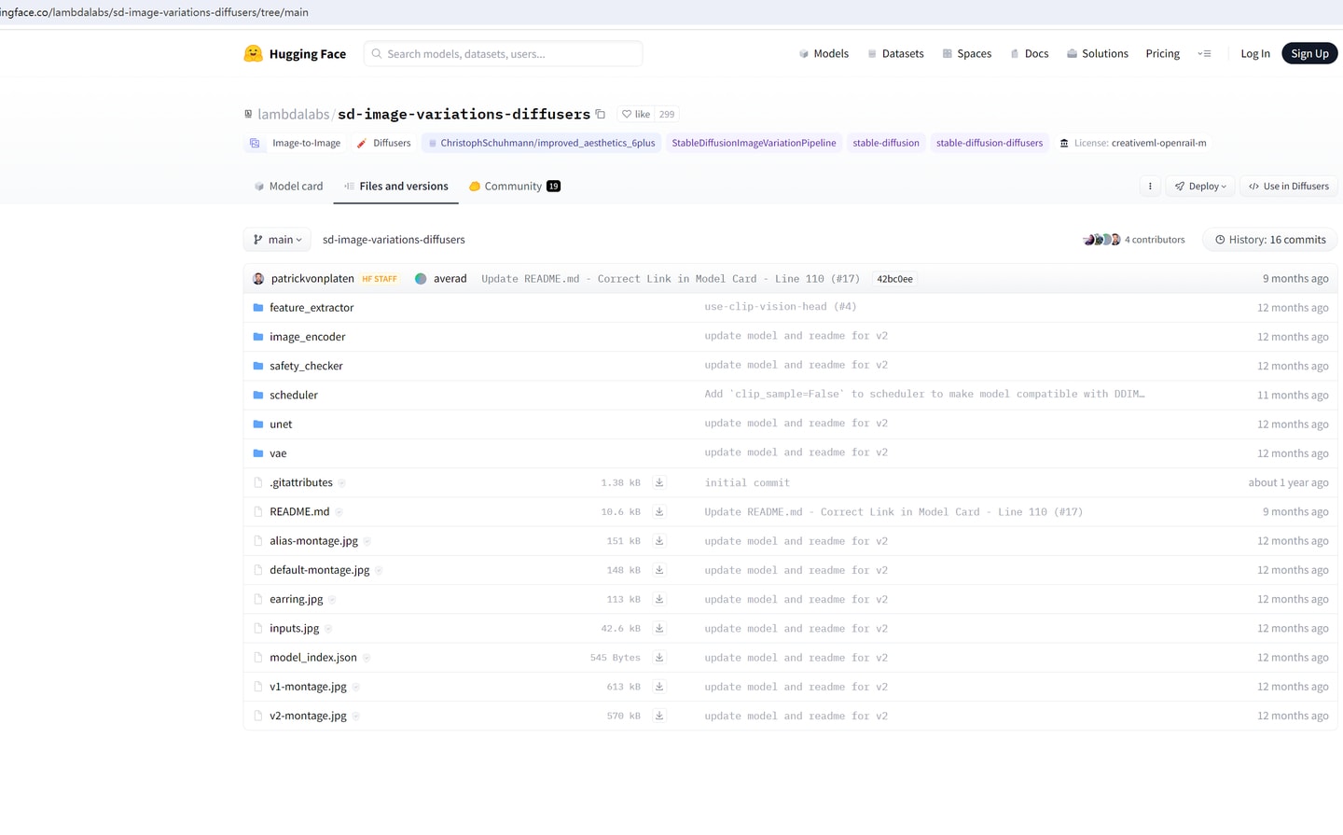Click averad's avatar icon
1343x835 pixels.
421,279
